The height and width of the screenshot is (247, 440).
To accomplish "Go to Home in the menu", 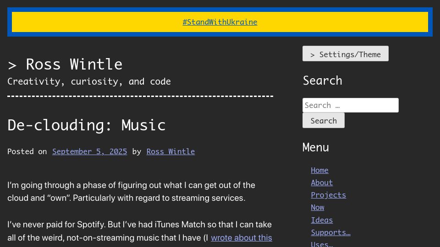I will pyautogui.click(x=319, y=170).
